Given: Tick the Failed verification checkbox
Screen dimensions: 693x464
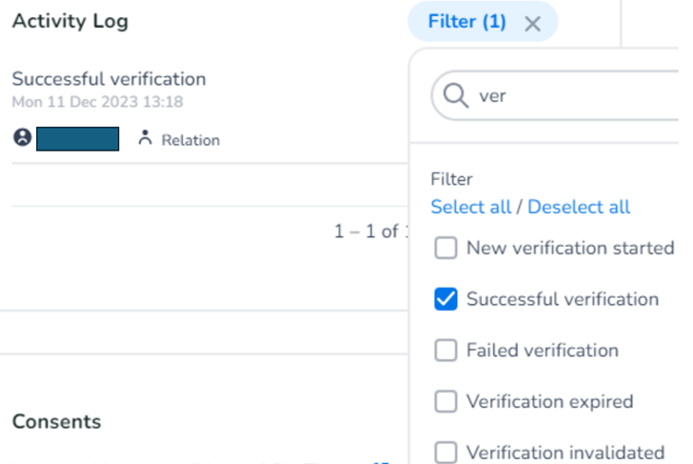Looking at the screenshot, I should click(x=445, y=351).
